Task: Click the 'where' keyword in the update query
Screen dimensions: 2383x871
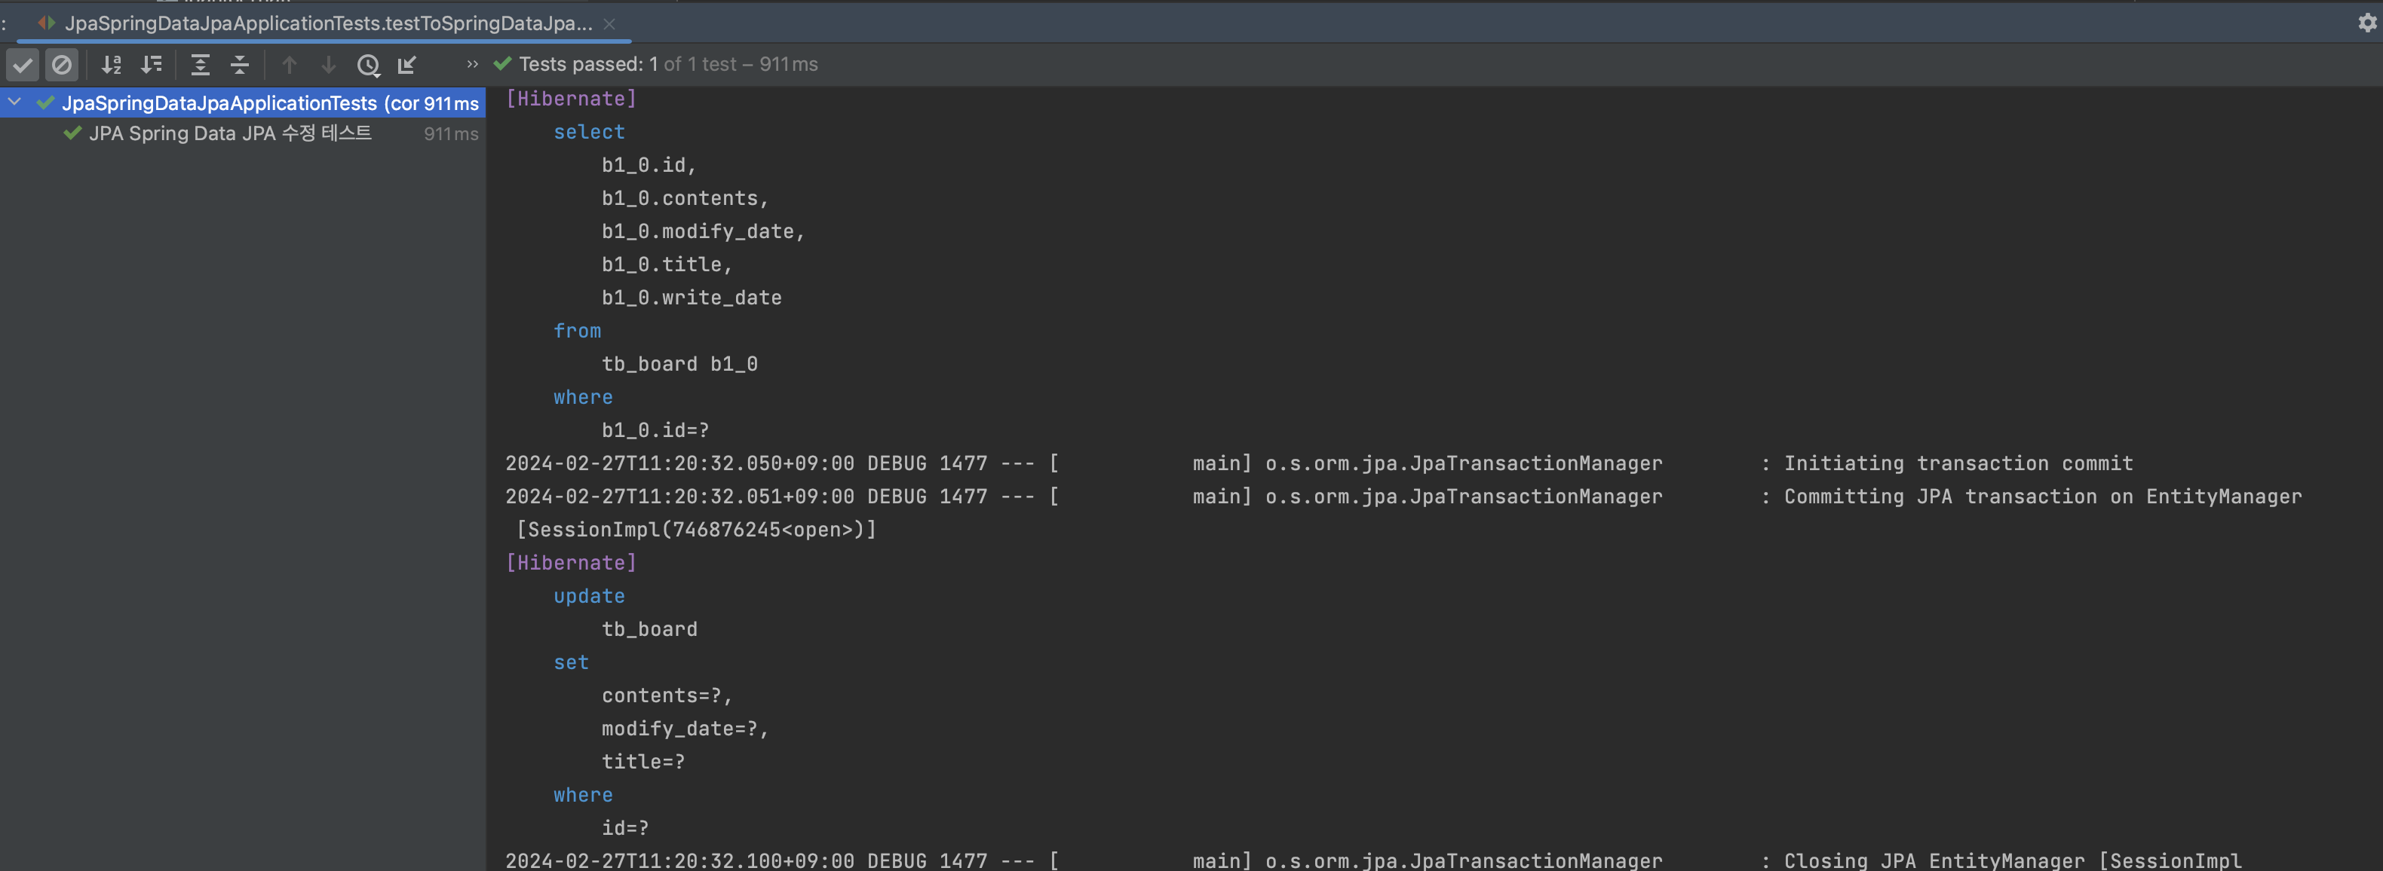Action: [x=583, y=795]
